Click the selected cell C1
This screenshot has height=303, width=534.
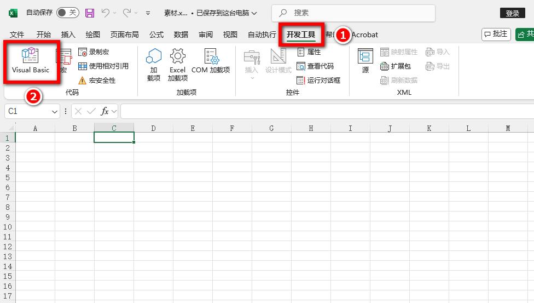point(114,138)
